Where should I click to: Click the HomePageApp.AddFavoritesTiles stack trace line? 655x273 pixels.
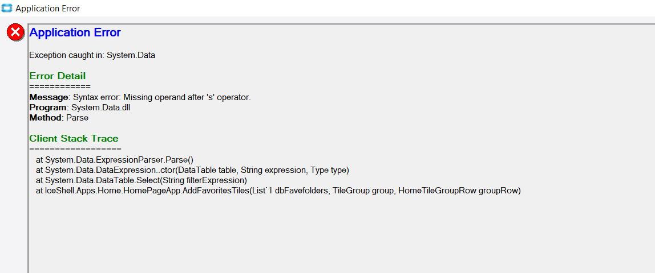tap(278, 191)
